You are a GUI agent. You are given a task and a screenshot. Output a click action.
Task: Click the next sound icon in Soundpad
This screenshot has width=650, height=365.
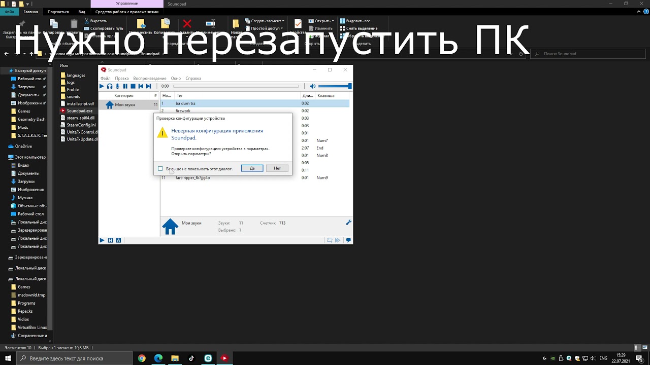tap(148, 86)
